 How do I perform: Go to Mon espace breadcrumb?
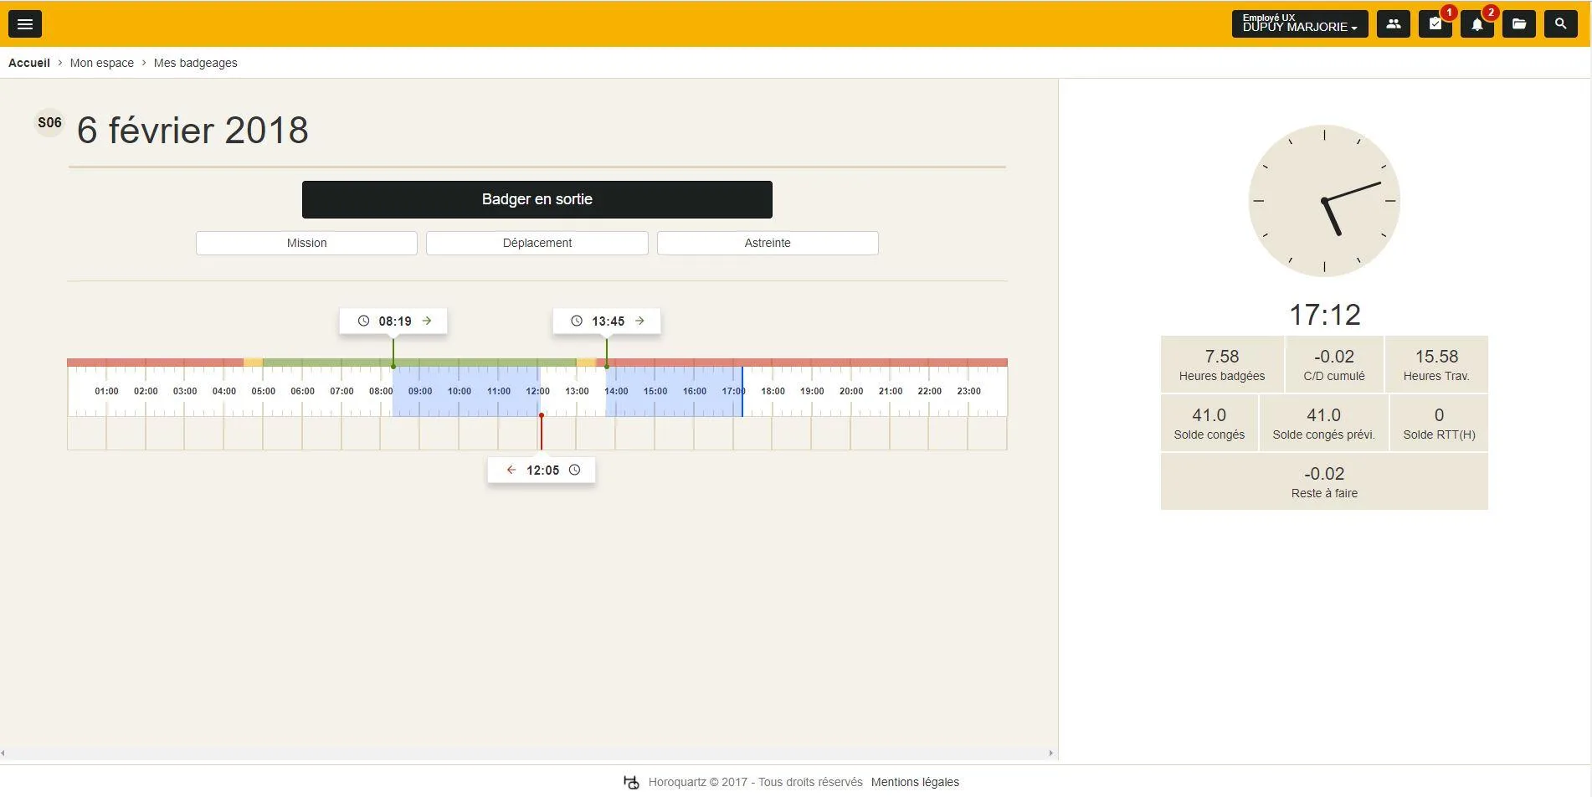click(102, 63)
